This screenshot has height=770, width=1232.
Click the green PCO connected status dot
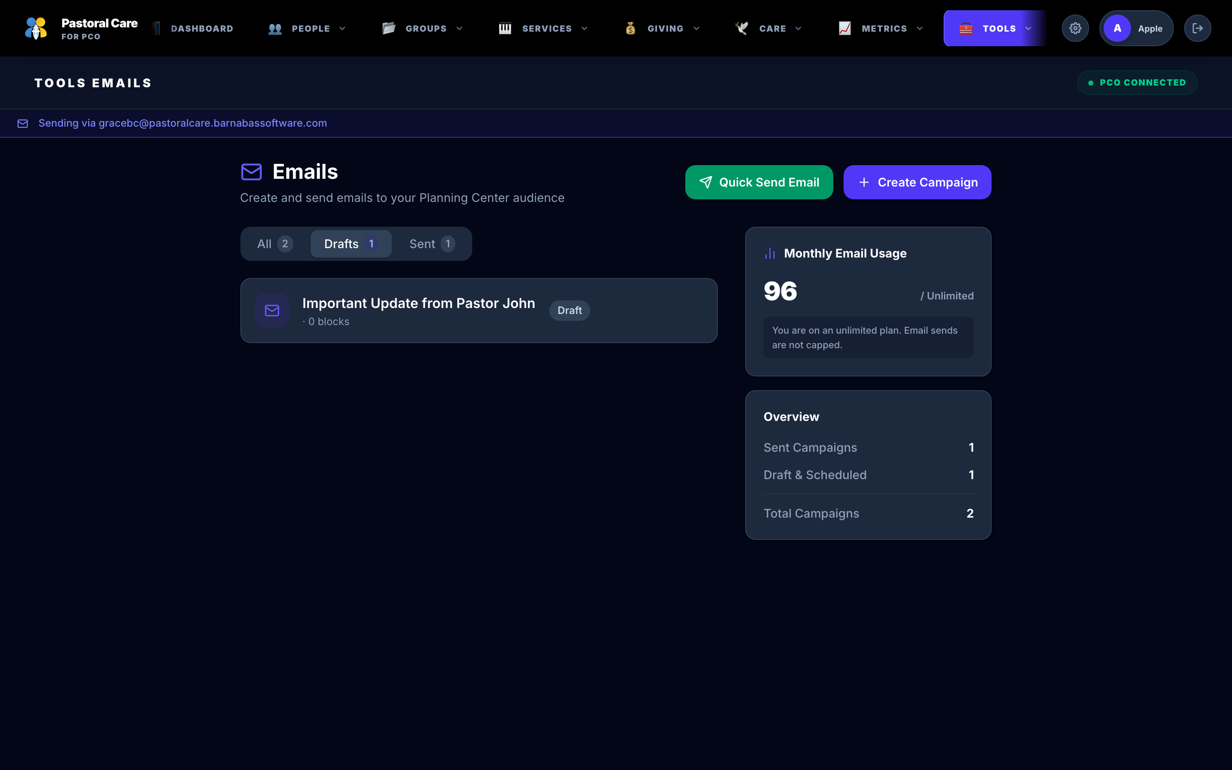click(1090, 83)
